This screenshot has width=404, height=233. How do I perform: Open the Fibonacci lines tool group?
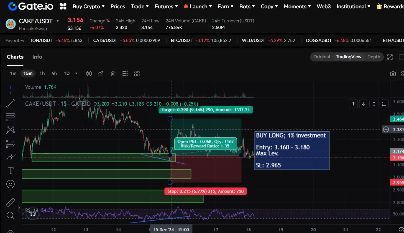click(x=11, y=117)
